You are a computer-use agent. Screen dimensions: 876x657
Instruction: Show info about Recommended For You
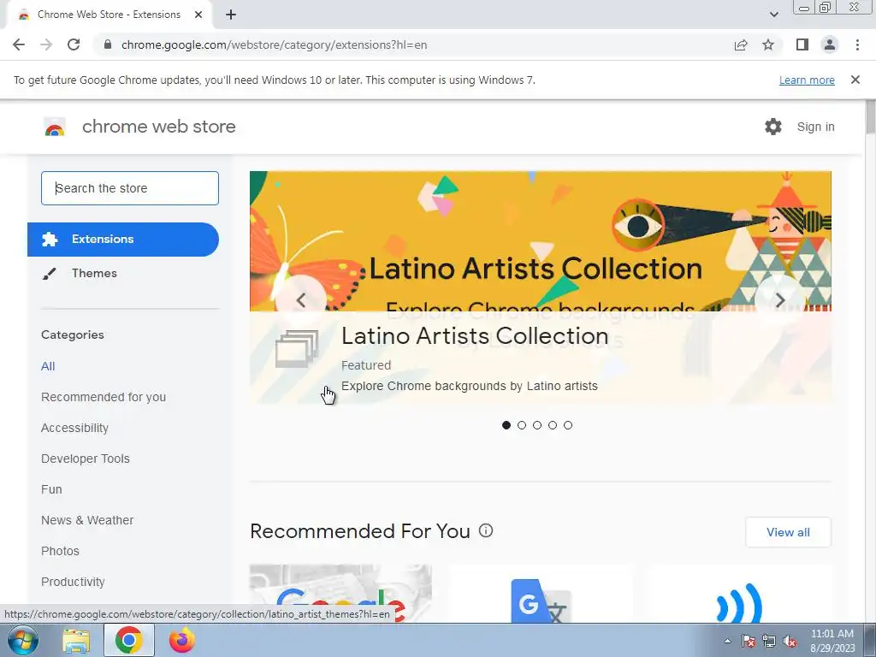click(486, 530)
